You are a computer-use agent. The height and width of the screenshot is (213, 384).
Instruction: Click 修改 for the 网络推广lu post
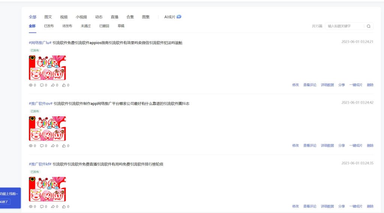[295, 85]
